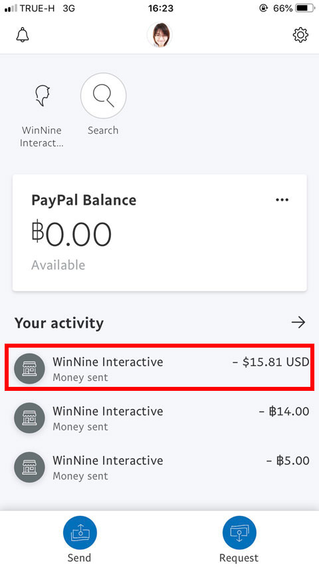Image resolution: width=319 pixels, height=567 pixels.
Task: Tap store icon of ฿5.00 transaction
Action: 29,467
